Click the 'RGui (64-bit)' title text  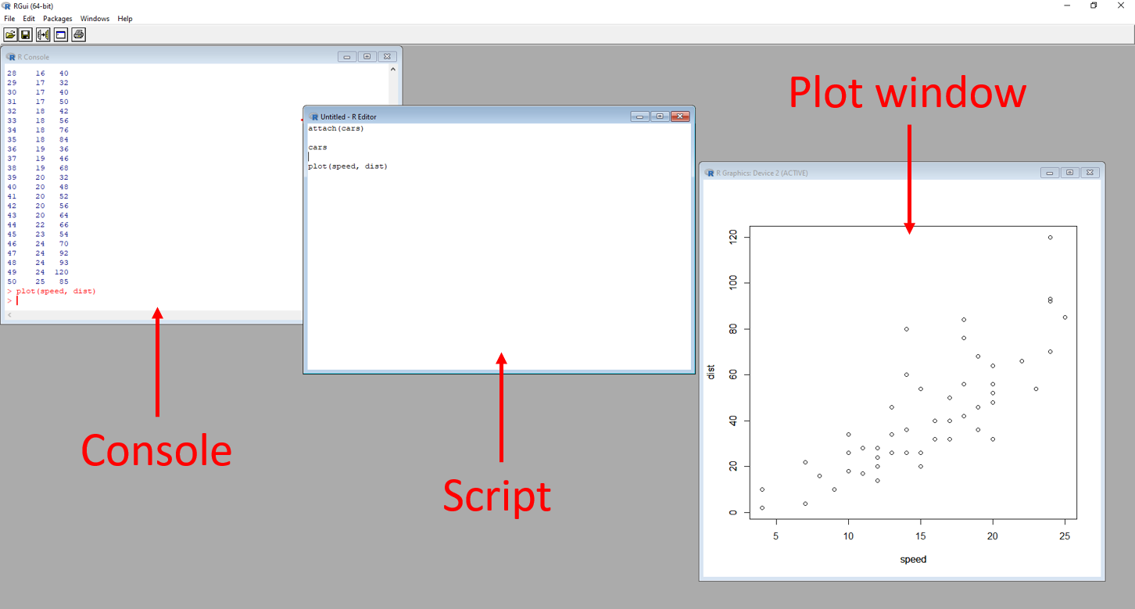click(x=34, y=6)
